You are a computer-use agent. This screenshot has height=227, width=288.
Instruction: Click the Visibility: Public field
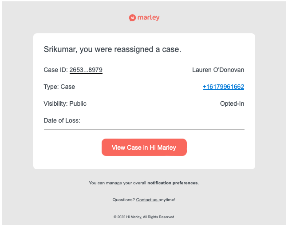click(x=65, y=104)
